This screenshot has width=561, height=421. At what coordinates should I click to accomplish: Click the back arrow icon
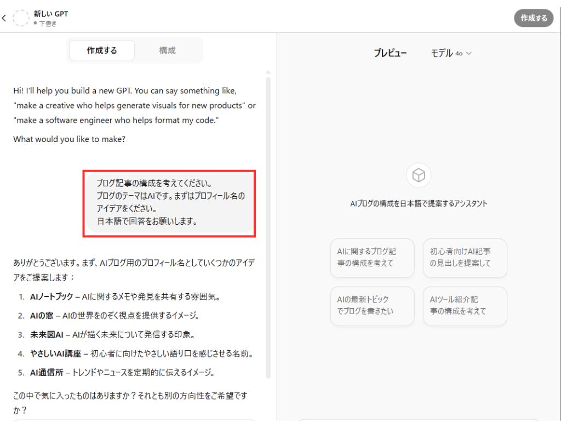(x=4, y=18)
